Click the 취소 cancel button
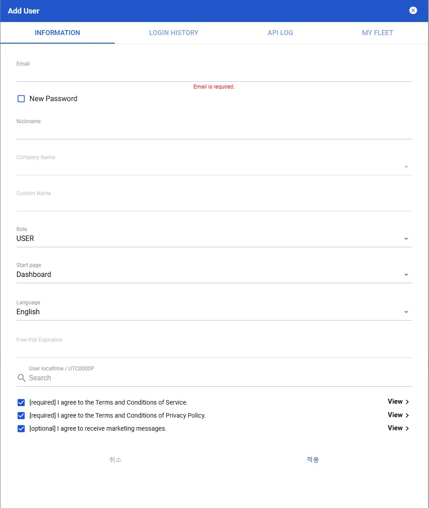This screenshot has height=508, width=429. (x=115, y=459)
